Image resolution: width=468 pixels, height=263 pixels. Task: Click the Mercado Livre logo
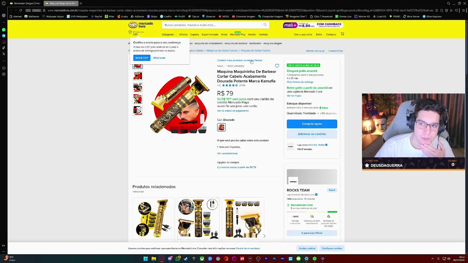pyautogui.click(x=141, y=25)
